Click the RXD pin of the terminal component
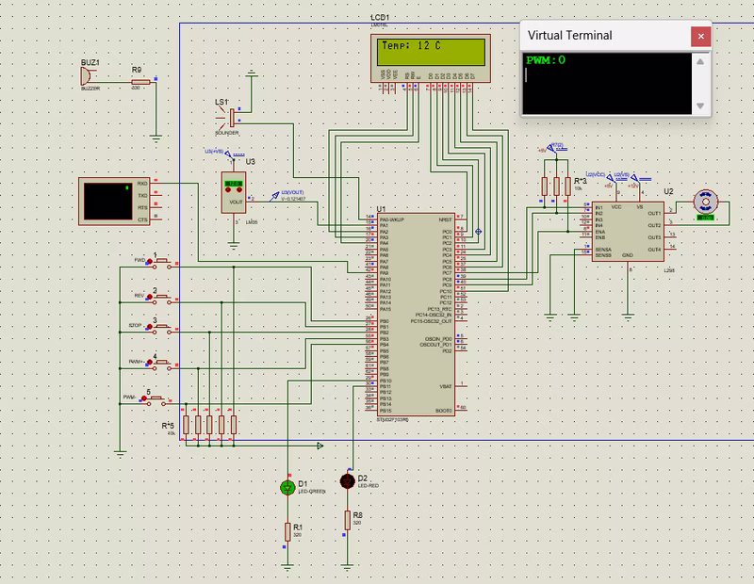Viewport: 754px width, 584px height. 142,184
